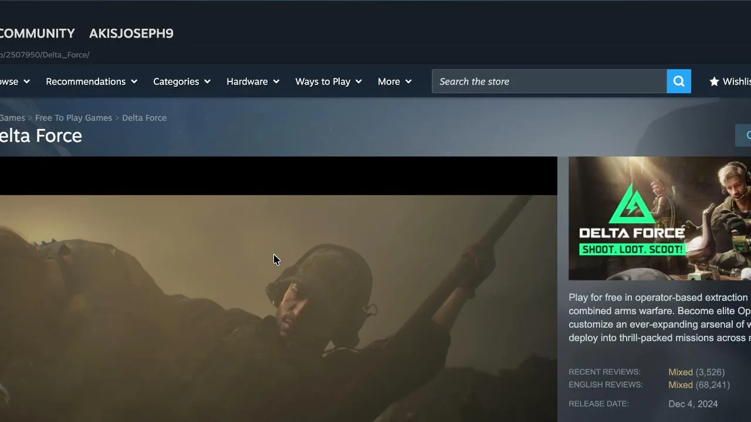Click the Delta Force trailer video
751x422 pixels.
point(279,289)
